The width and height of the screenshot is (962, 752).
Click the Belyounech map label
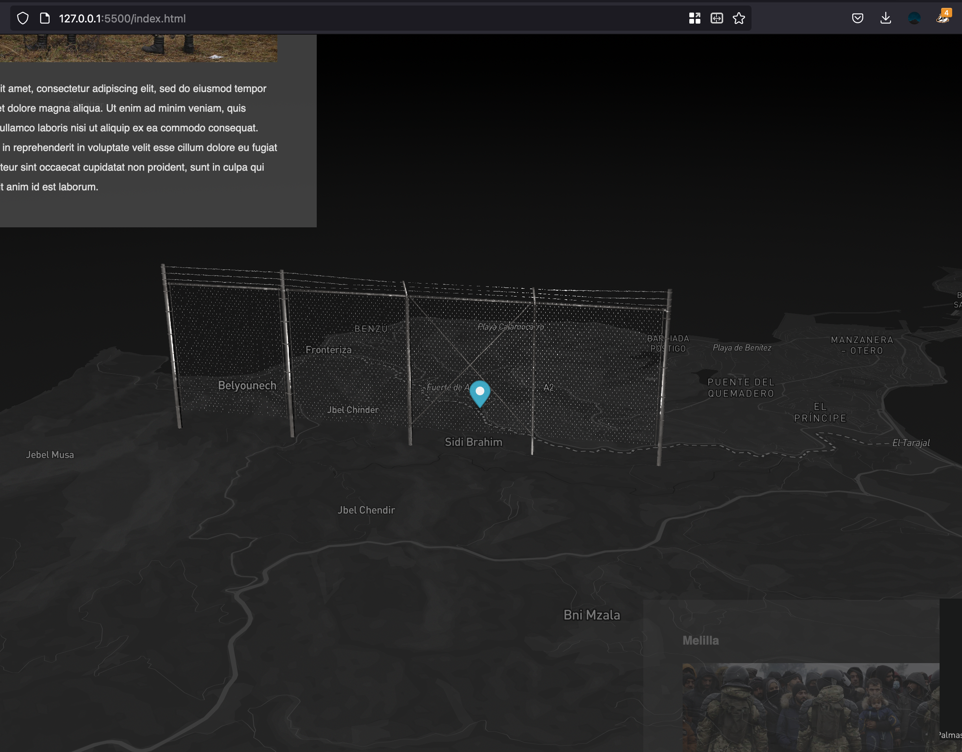pyautogui.click(x=247, y=385)
